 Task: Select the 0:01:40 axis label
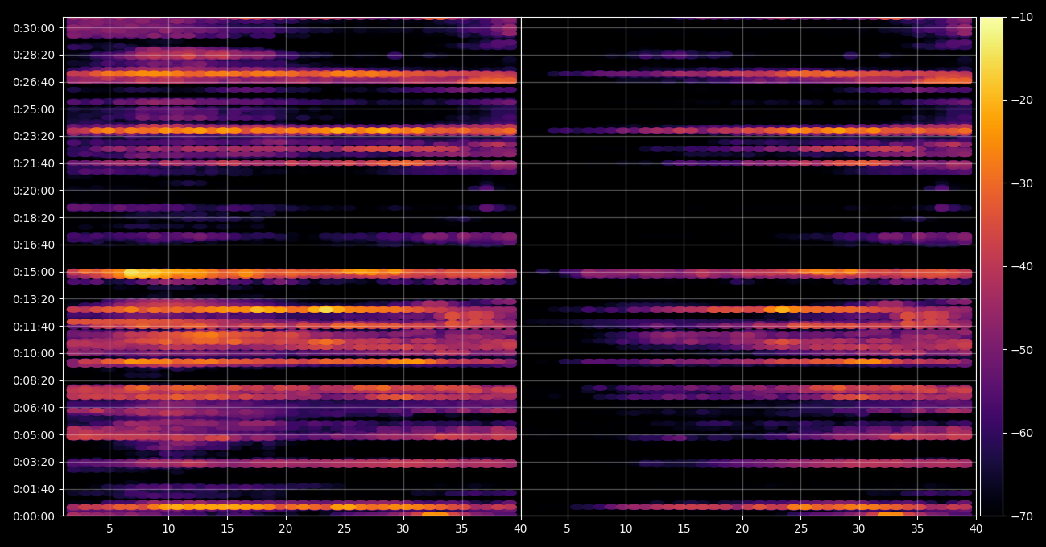pos(34,489)
